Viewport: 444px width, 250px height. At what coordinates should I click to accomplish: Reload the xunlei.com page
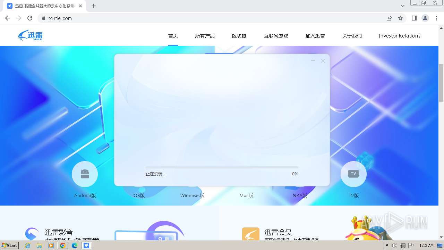tap(30, 18)
